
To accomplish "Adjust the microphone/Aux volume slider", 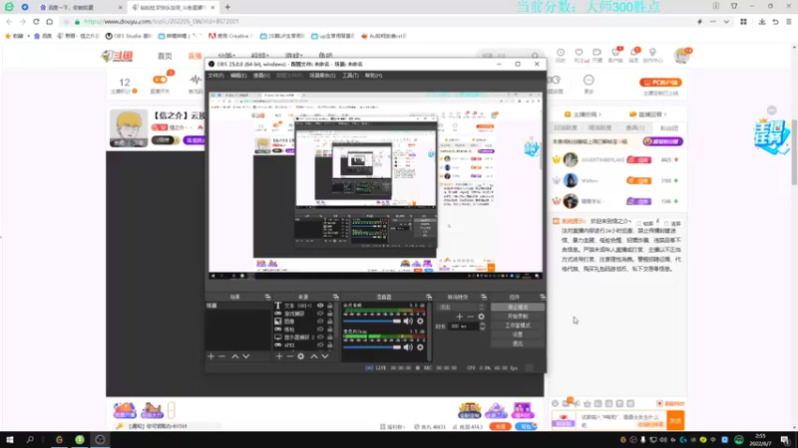I will 372,347.
